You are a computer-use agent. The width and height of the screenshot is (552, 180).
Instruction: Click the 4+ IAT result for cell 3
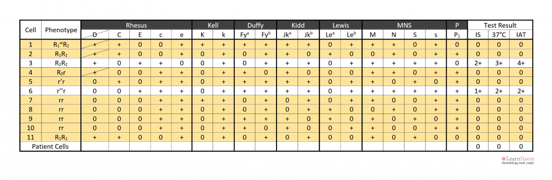521,62
